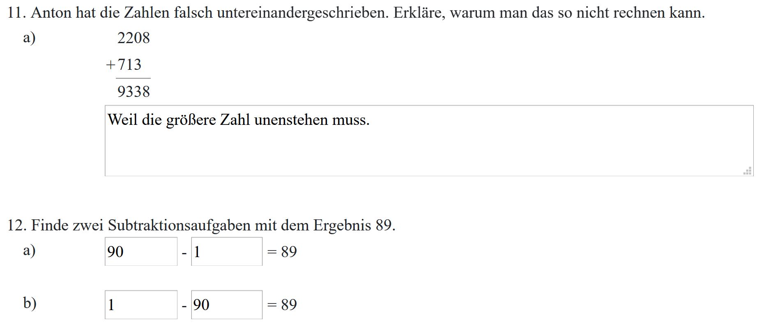764x329 pixels.
Task: Select the minuend field containing 1 in row b)
Action: coord(141,305)
